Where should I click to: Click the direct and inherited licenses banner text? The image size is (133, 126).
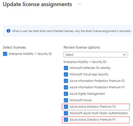72,31
